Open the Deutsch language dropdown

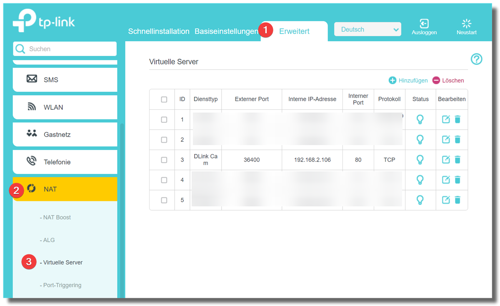[367, 30]
